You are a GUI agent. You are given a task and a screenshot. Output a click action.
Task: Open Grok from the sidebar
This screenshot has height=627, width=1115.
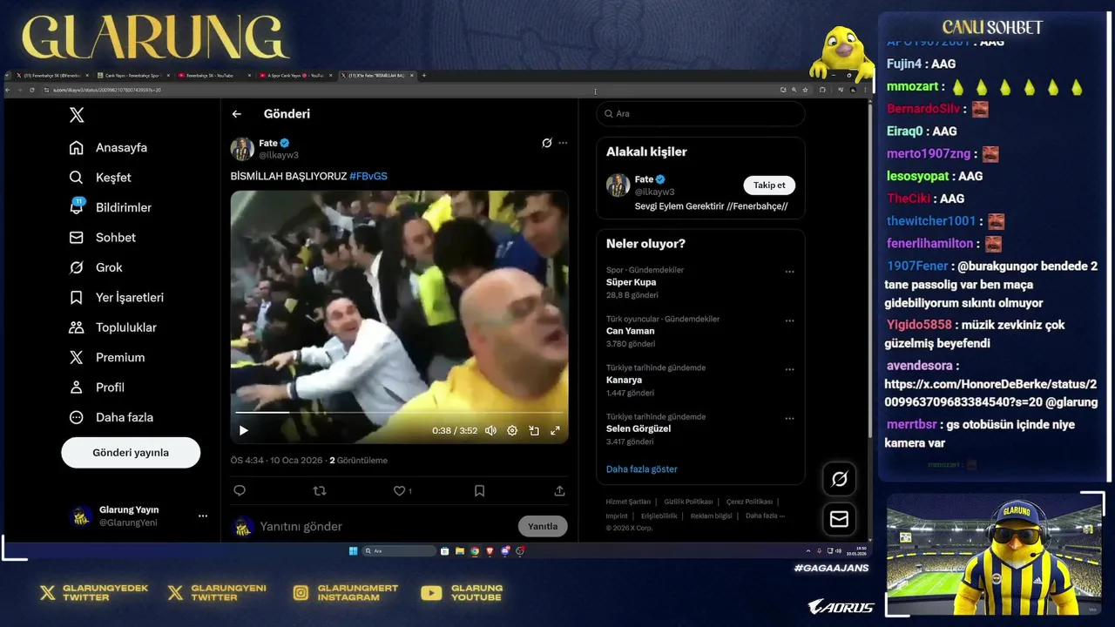[96, 267]
